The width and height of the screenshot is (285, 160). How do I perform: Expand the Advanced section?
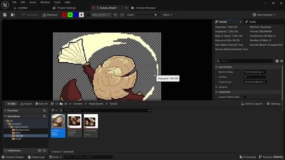click(x=216, y=87)
